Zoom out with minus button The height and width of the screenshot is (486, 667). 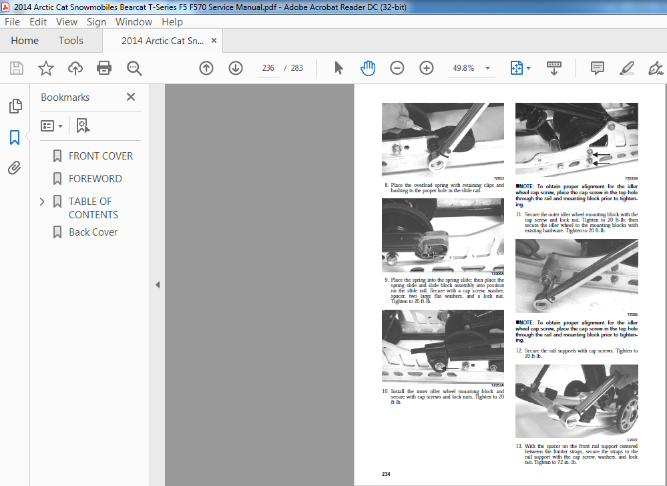[x=397, y=68]
